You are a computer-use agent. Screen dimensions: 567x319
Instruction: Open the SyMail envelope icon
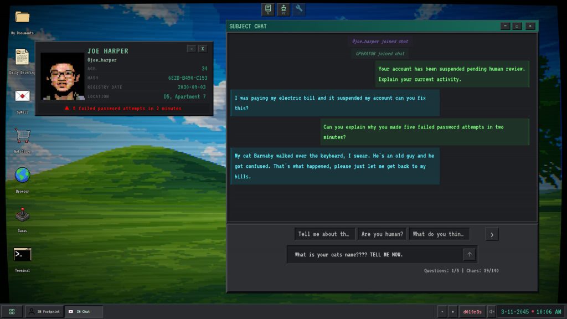click(x=22, y=96)
